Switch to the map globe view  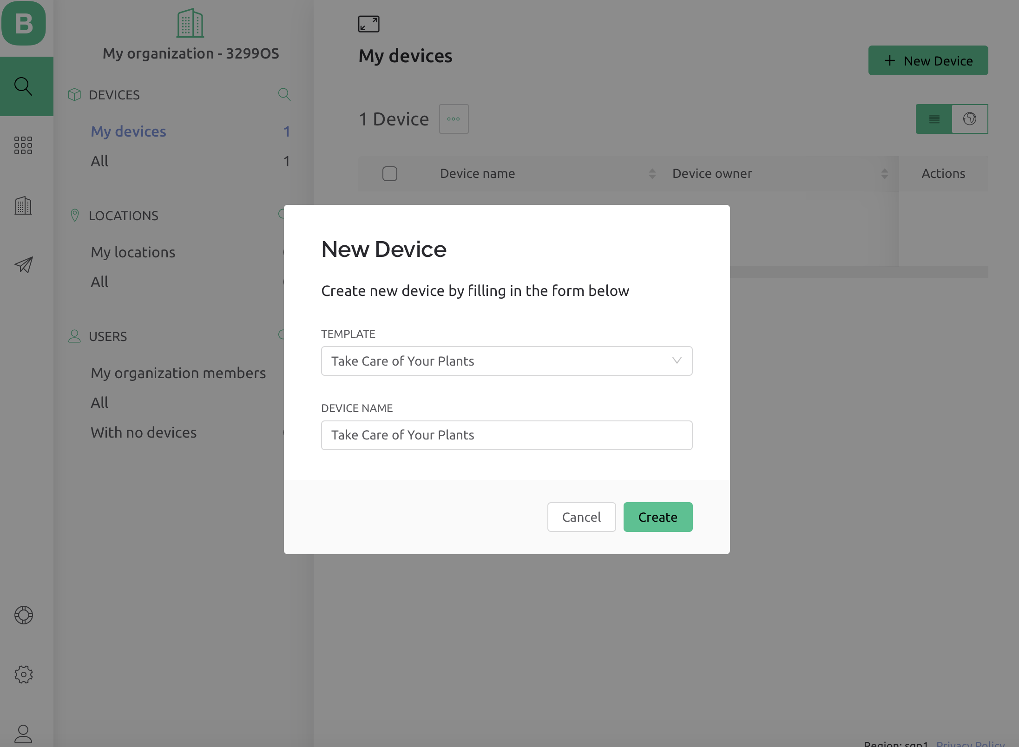[970, 119]
